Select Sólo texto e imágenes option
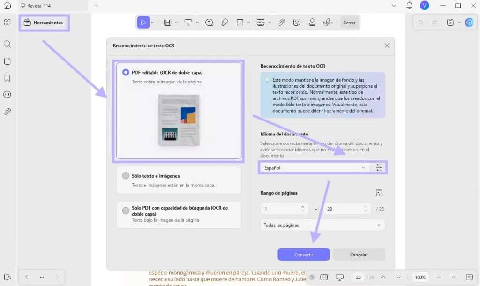Viewport: 480px width, 286px height. click(x=126, y=176)
